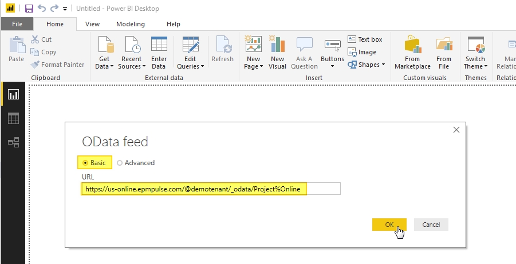
Task: Click into the URL input field
Action: 211,189
